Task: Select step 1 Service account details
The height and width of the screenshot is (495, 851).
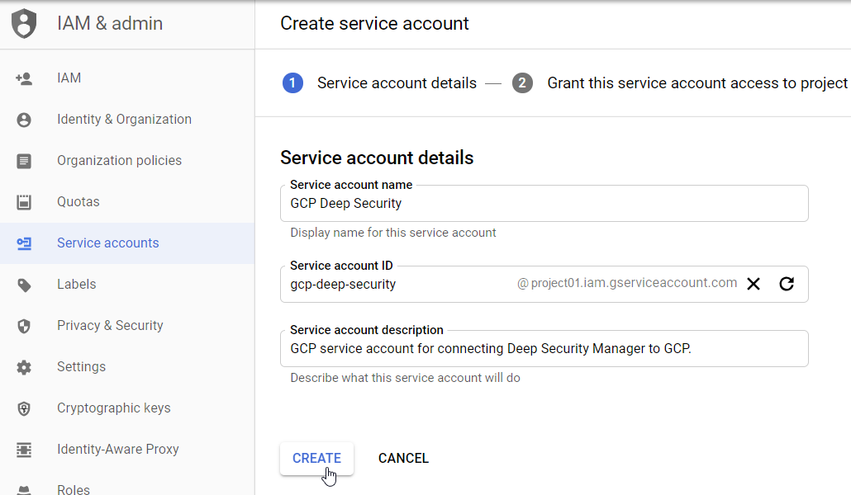Action: click(292, 82)
